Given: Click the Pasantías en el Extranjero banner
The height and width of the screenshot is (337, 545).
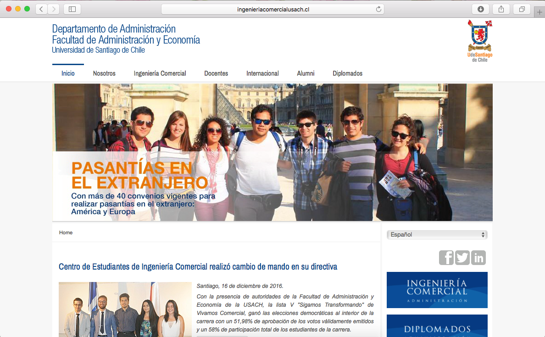Looking at the screenshot, I should 272,152.
